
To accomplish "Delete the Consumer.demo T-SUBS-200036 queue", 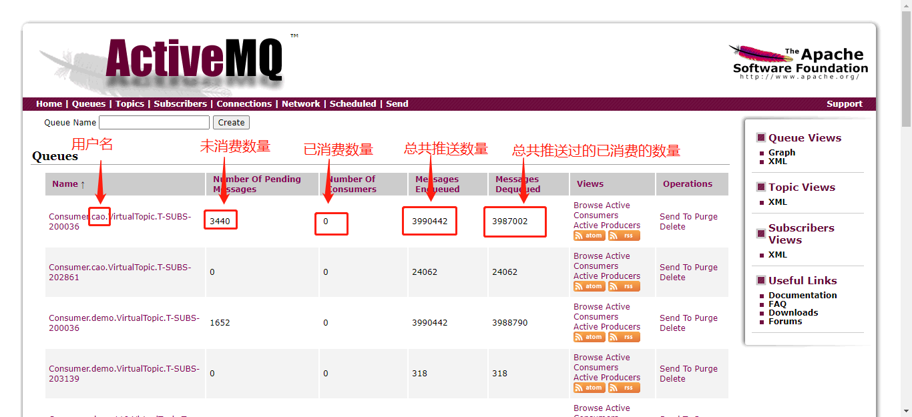I will point(672,328).
